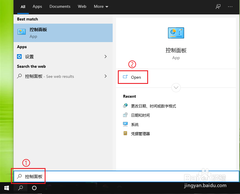
Task: Click the monitor icon for 系统
Action: pyautogui.click(x=125, y=124)
